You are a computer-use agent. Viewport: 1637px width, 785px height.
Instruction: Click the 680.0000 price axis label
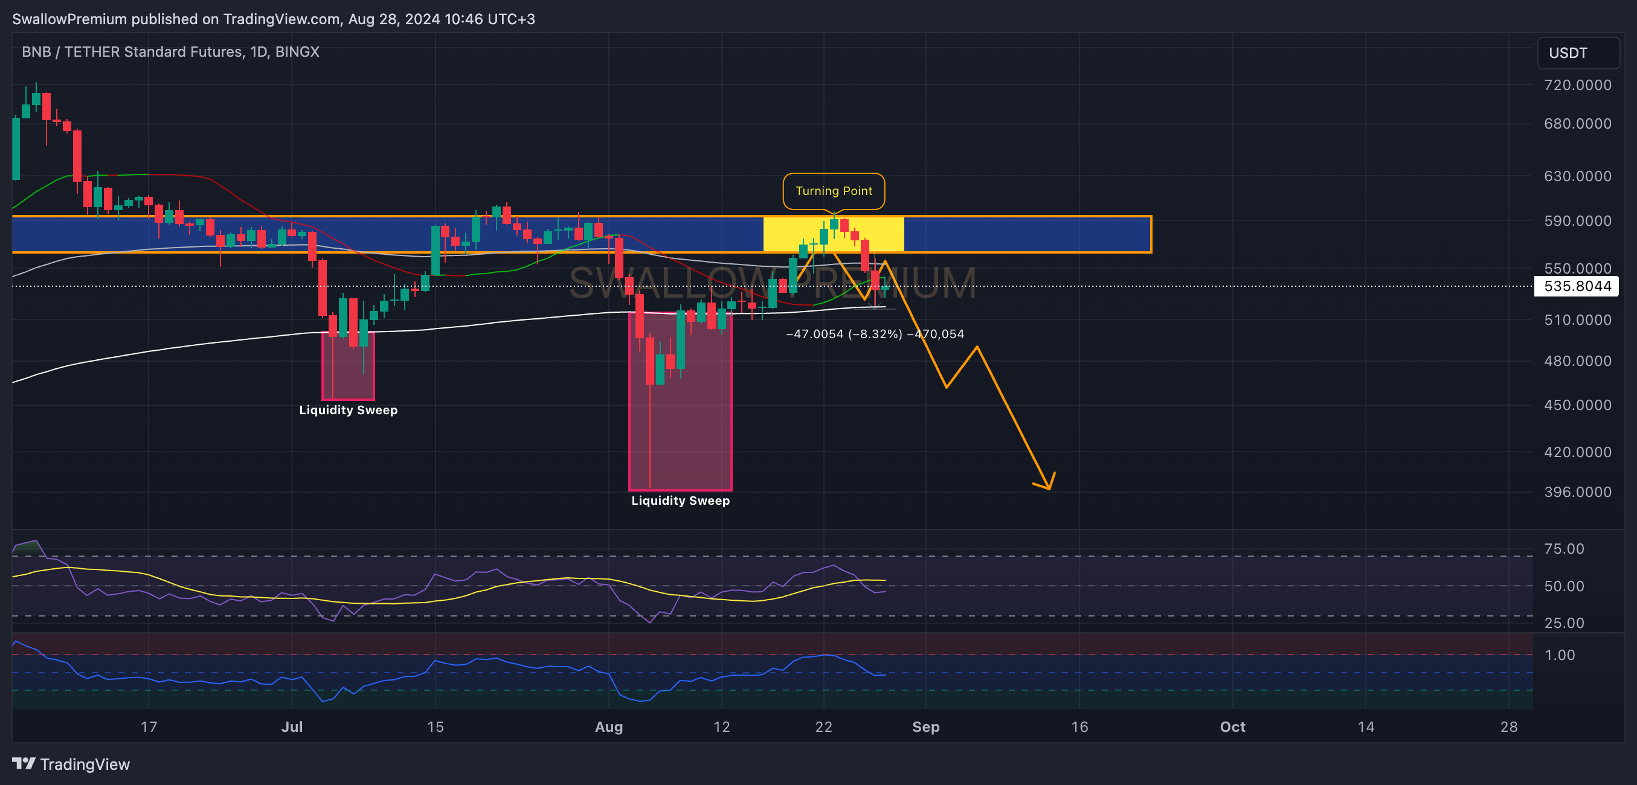[x=1577, y=124]
